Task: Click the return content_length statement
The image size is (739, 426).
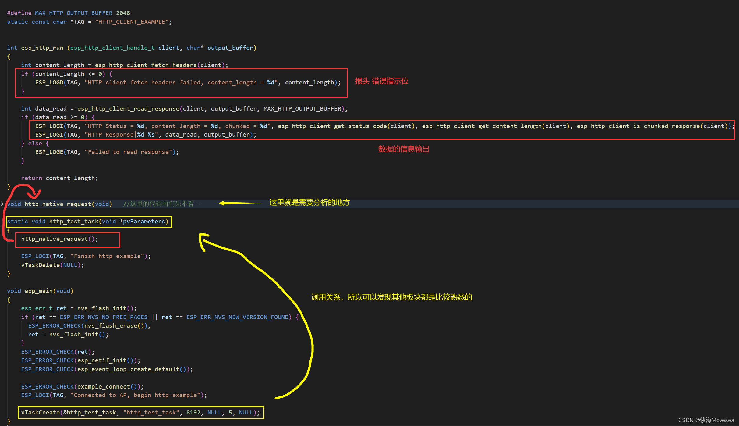Action: 59,178
